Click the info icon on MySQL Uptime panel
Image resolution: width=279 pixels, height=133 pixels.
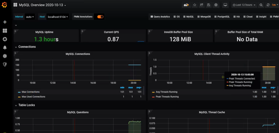(15, 31)
